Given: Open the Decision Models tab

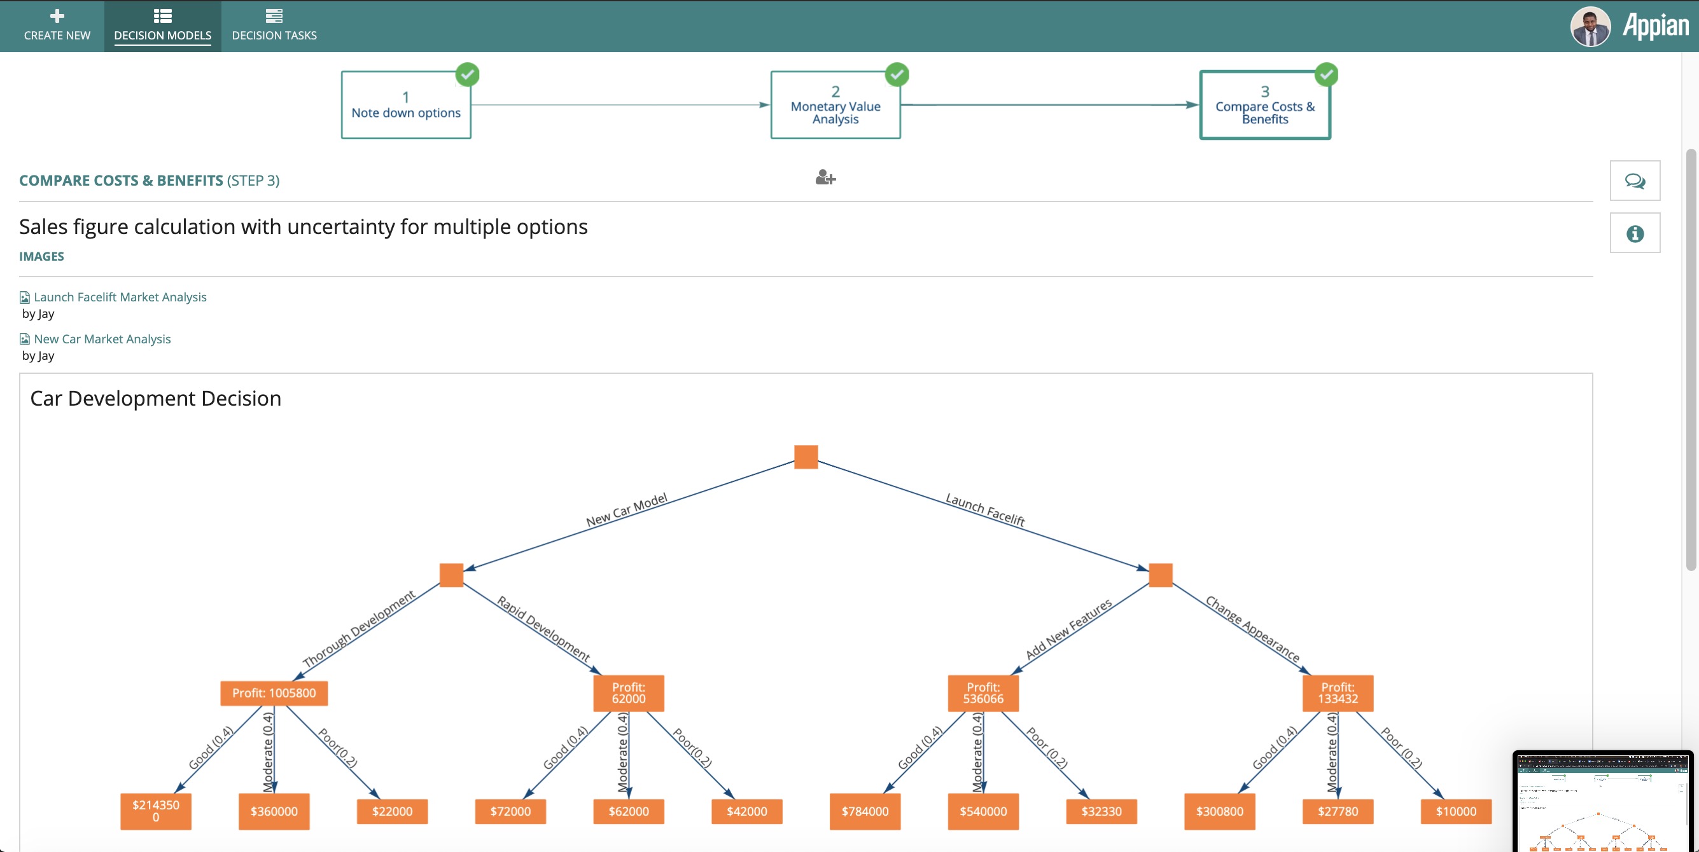Looking at the screenshot, I should point(162,26).
